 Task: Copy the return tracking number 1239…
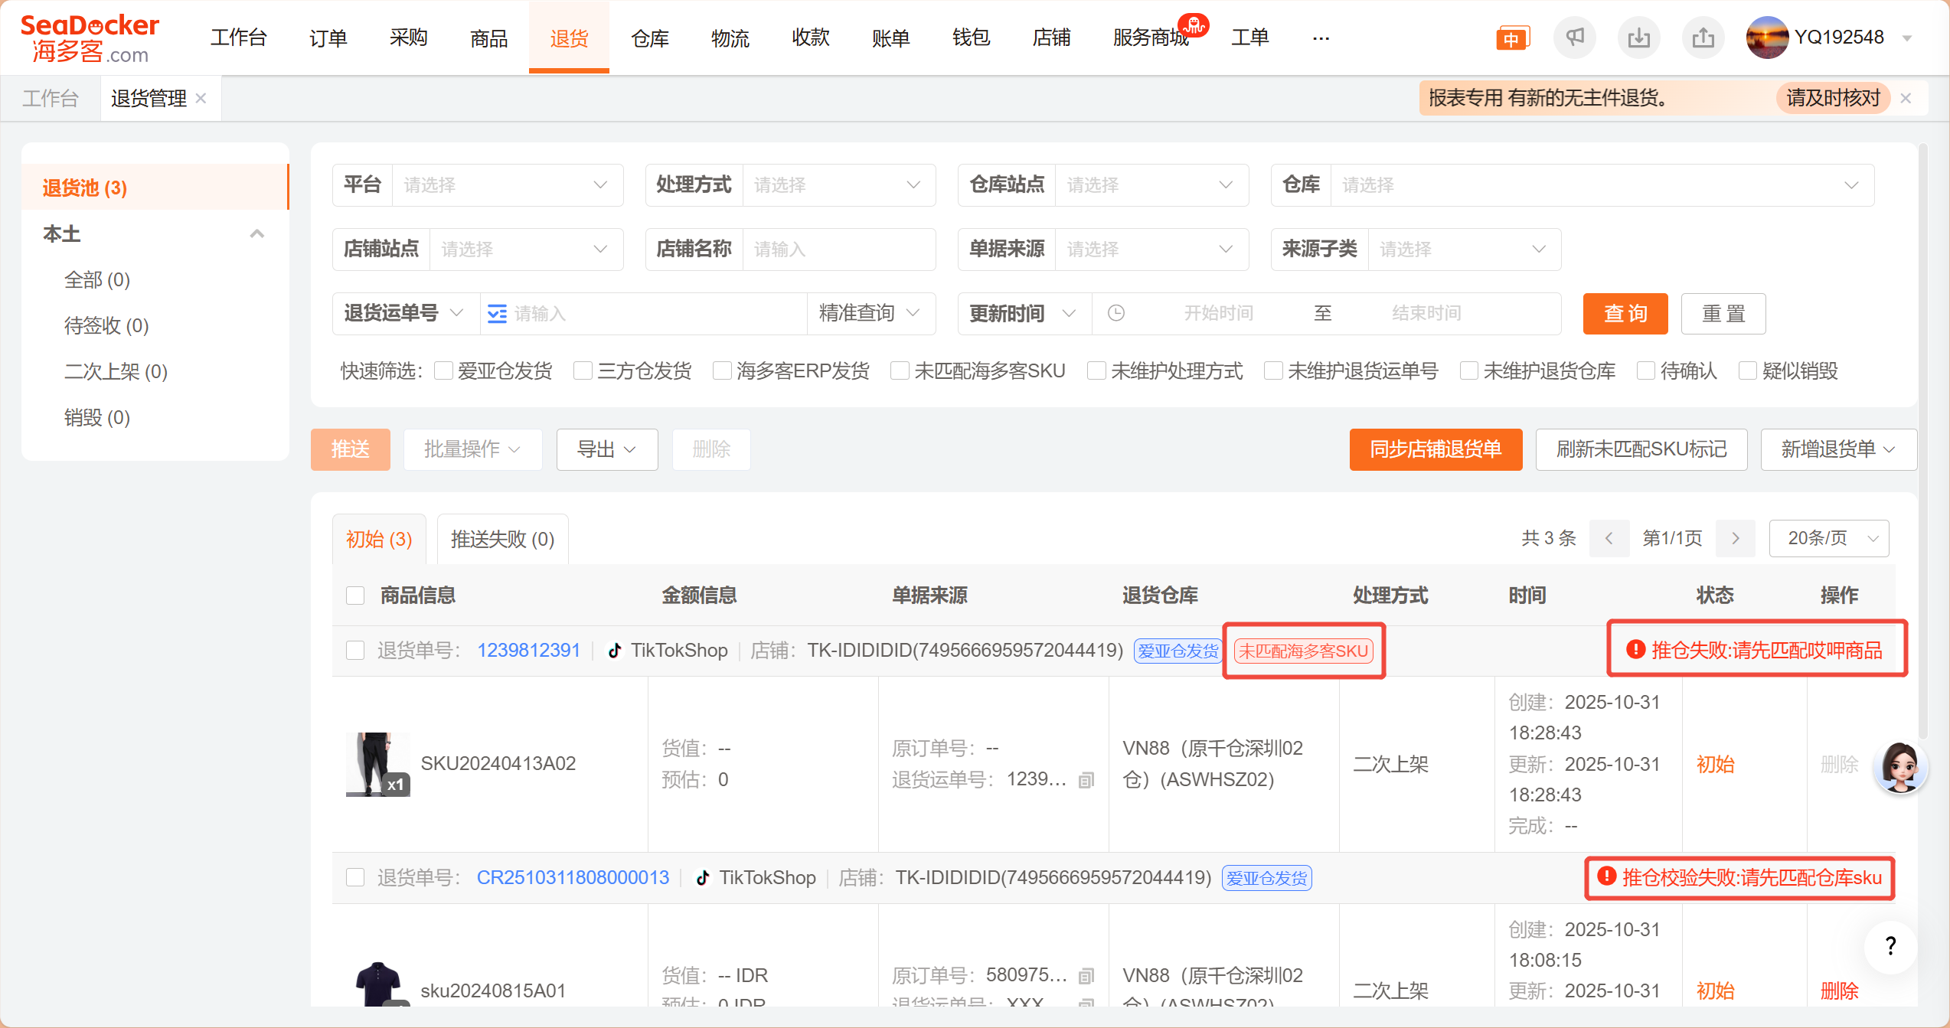coord(1086,780)
